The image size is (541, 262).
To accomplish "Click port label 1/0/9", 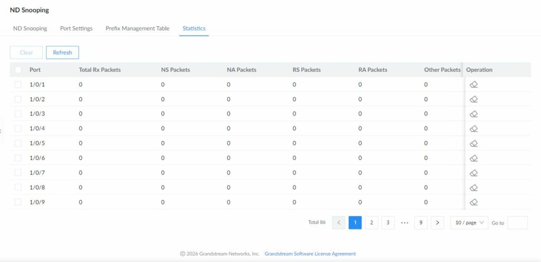I will click(38, 202).
